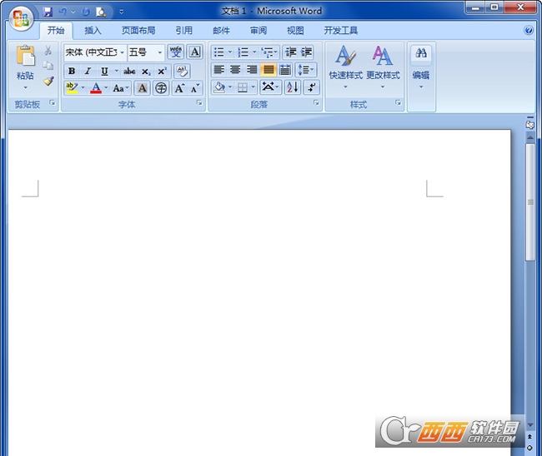This screenshot has height=456, width=542.
Task: Apply the red font color
Action: (x=96, y=88)
